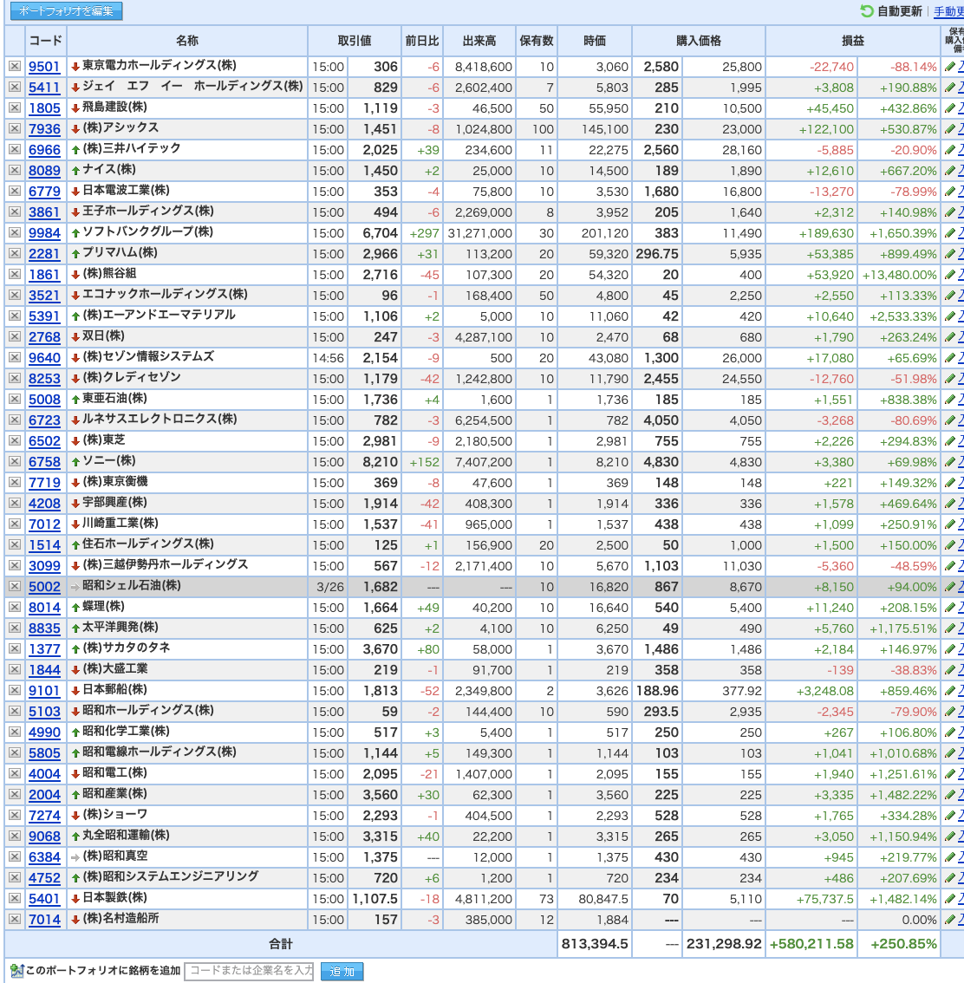Click ポートフォリオを編集 button

click(67, 10)
